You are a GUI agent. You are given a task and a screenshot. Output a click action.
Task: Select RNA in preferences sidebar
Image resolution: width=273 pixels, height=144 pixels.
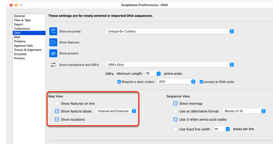(29, 37)
